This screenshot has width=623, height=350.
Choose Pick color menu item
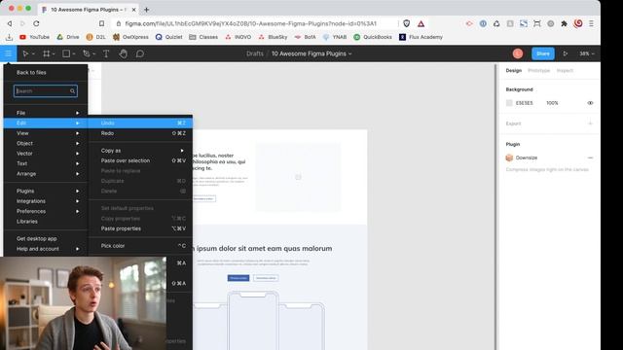(x=141, y=246)
